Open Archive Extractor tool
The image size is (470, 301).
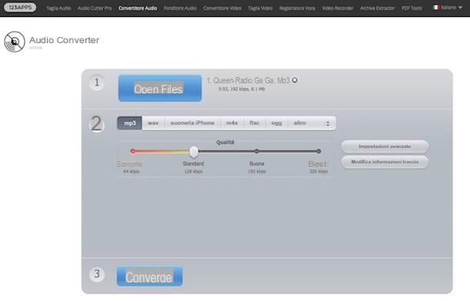377,8
